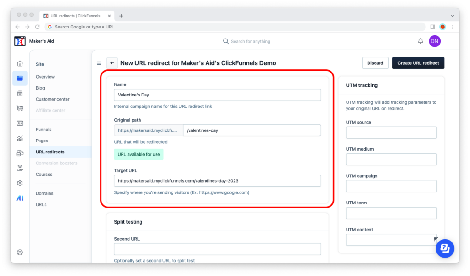Viewport: 470px width, 276px height.
Task: Select the Site icon in left rail
Action: pos(20,79)
